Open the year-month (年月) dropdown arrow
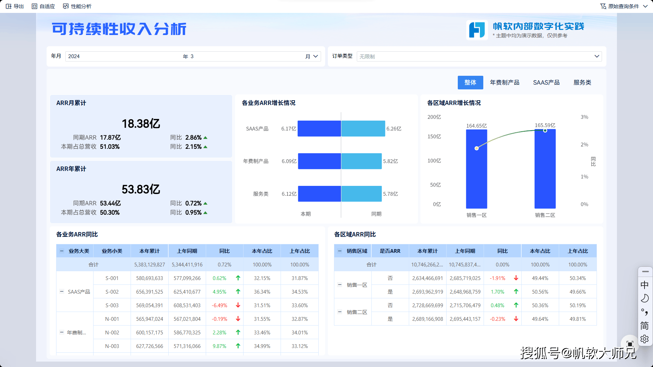The width and height of the screenshot is (653, 367). pos(316,56)
